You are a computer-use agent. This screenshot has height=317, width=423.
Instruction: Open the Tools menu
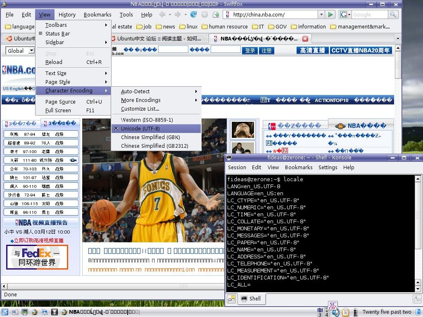(126, 14)
